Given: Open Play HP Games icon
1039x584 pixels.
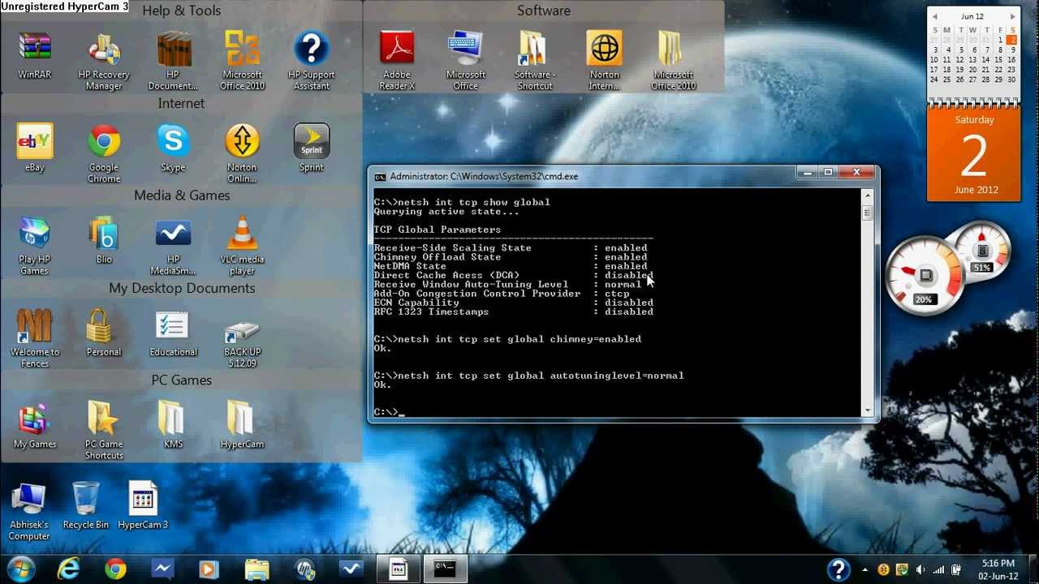Looking at the screenshot, I should (x=35, y=246).
